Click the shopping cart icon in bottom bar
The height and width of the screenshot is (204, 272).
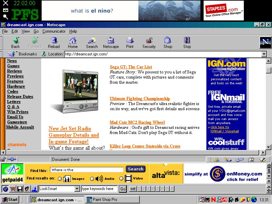13,189
